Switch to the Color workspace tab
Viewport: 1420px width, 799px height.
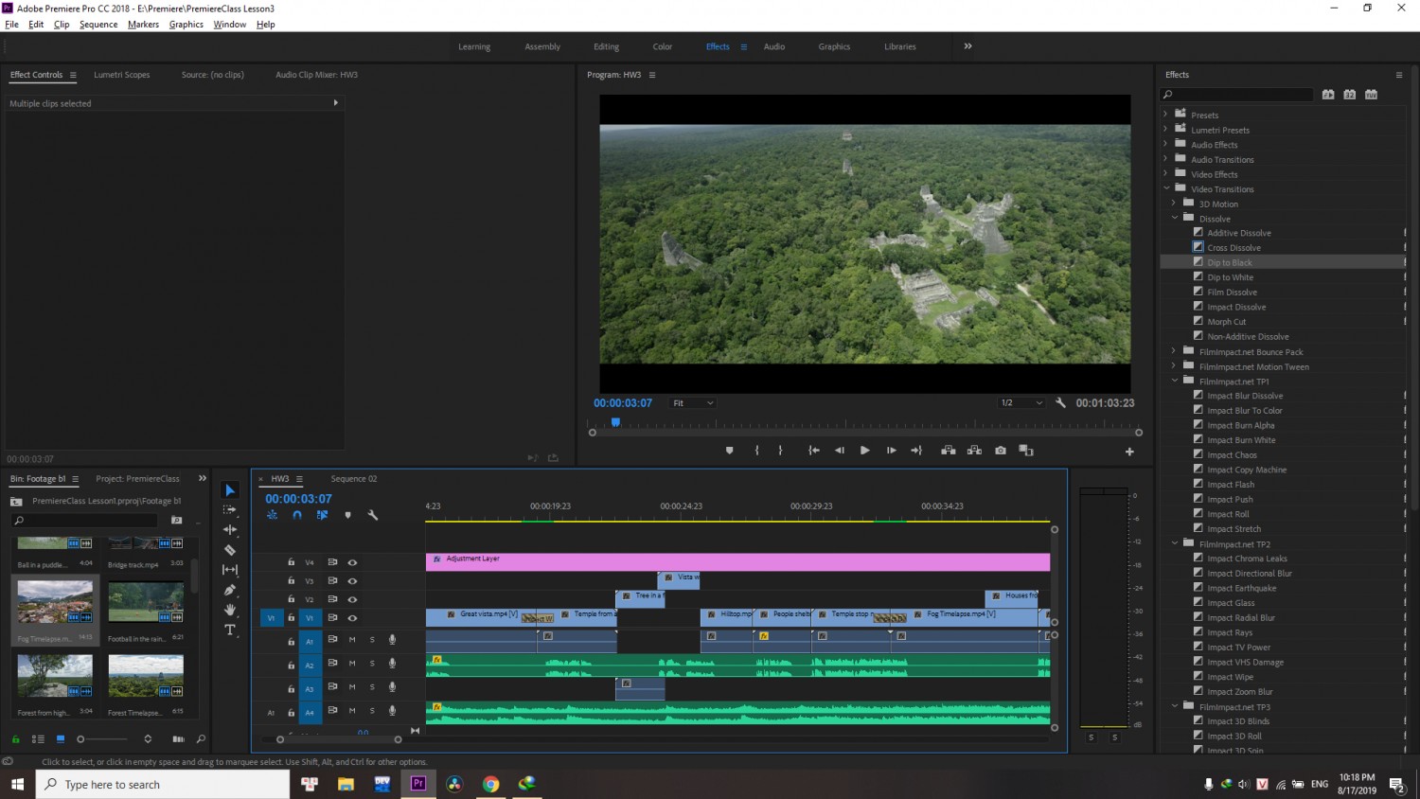[x=662, y=46]
